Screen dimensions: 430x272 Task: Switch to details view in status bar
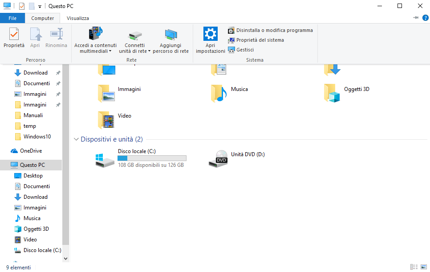click(x=414, y=267)
